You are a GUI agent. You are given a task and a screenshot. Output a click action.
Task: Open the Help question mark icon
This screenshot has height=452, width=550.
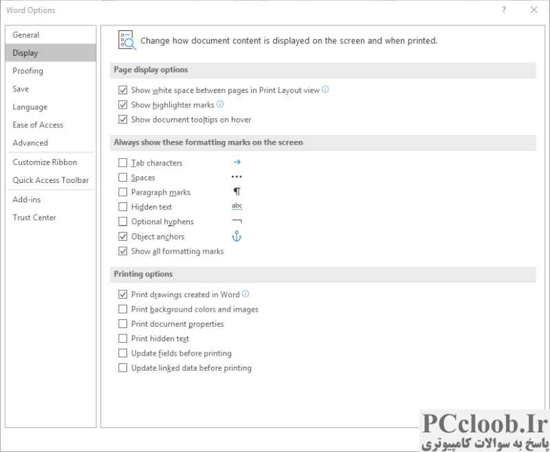click(x=504, y=10)
